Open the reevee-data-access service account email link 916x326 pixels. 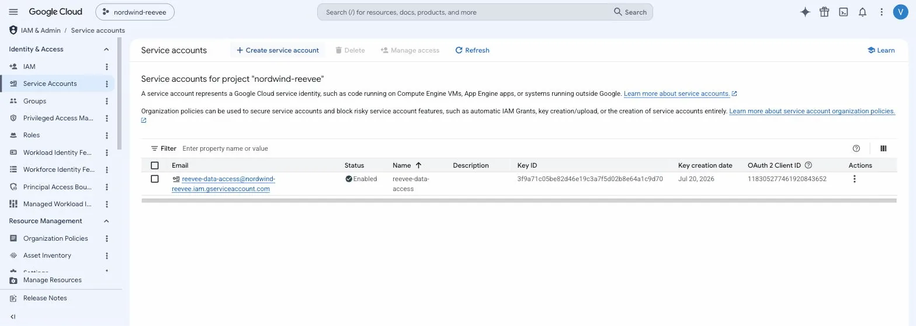[x=224, y=184]
